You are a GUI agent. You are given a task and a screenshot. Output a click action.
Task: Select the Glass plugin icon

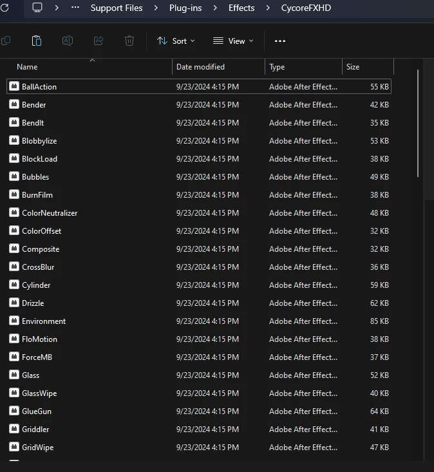pyautogui.click(x=14, y=375)
